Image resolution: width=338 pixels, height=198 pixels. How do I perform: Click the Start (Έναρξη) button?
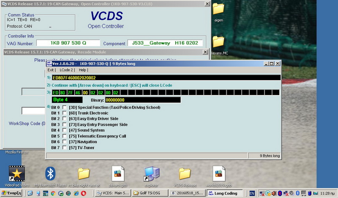[11, 193]
